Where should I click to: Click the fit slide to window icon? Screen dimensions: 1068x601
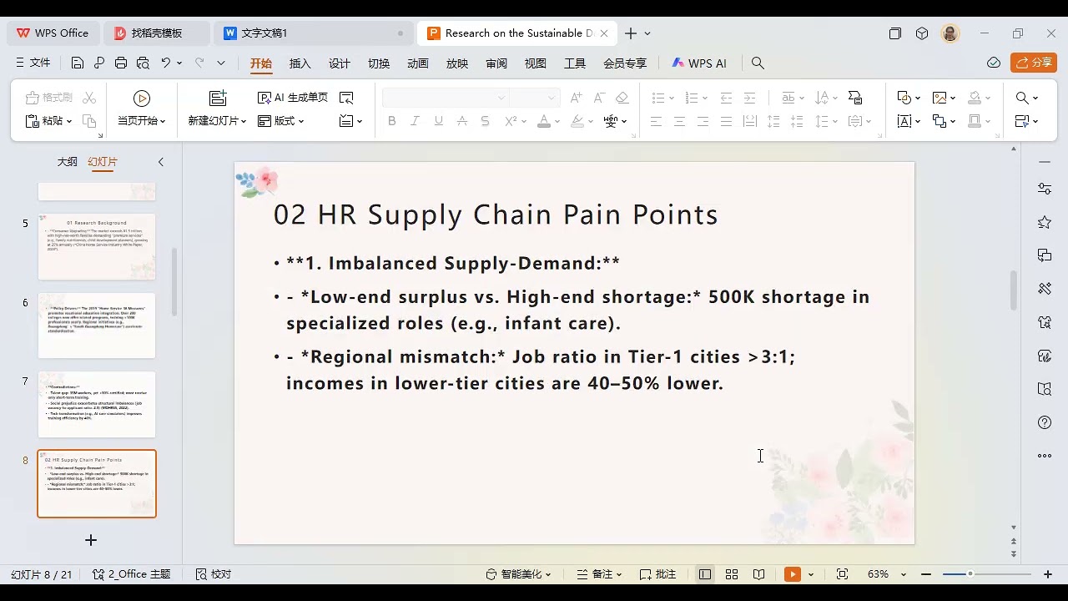(x=842, y=574)
